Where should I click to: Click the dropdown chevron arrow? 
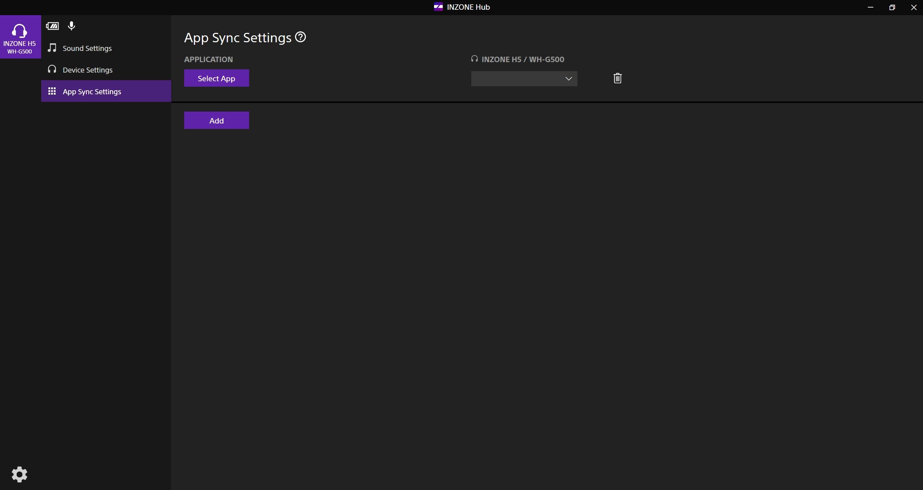click(x=568, y=79)
